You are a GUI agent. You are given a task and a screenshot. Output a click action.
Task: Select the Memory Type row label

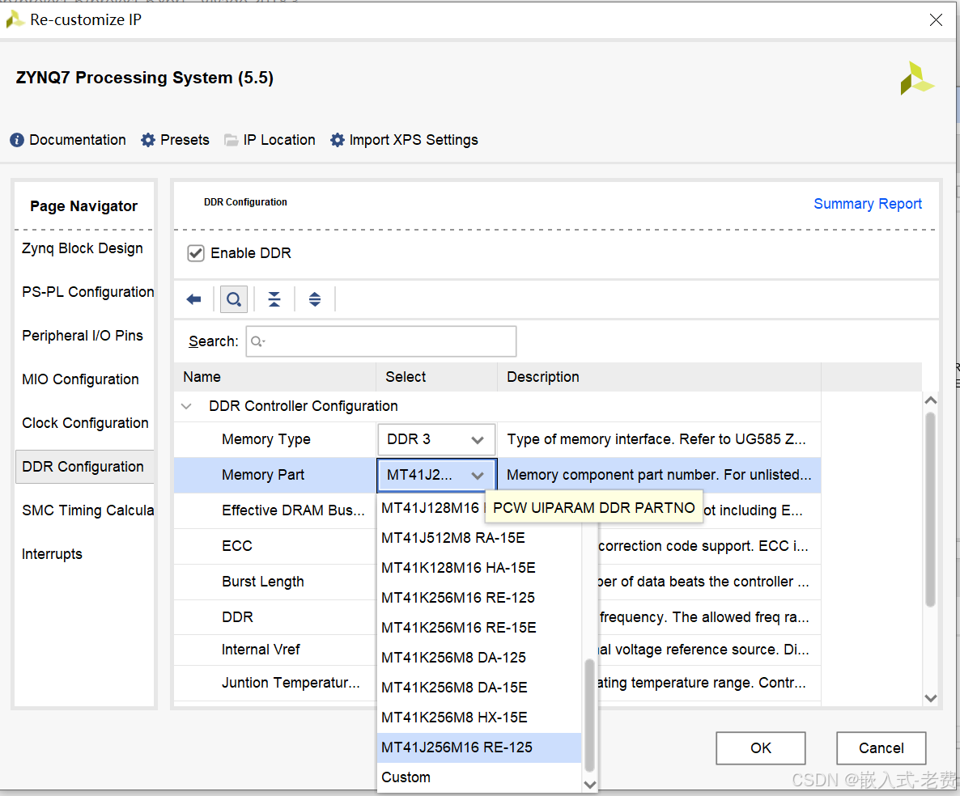click(265, 439)
